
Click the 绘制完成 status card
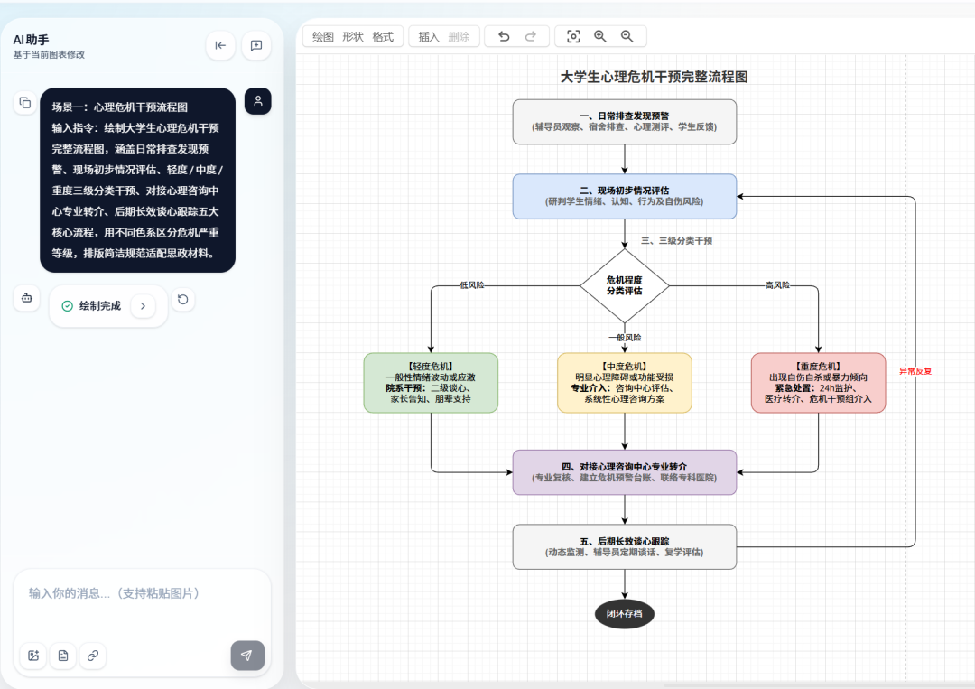[108, 306]
